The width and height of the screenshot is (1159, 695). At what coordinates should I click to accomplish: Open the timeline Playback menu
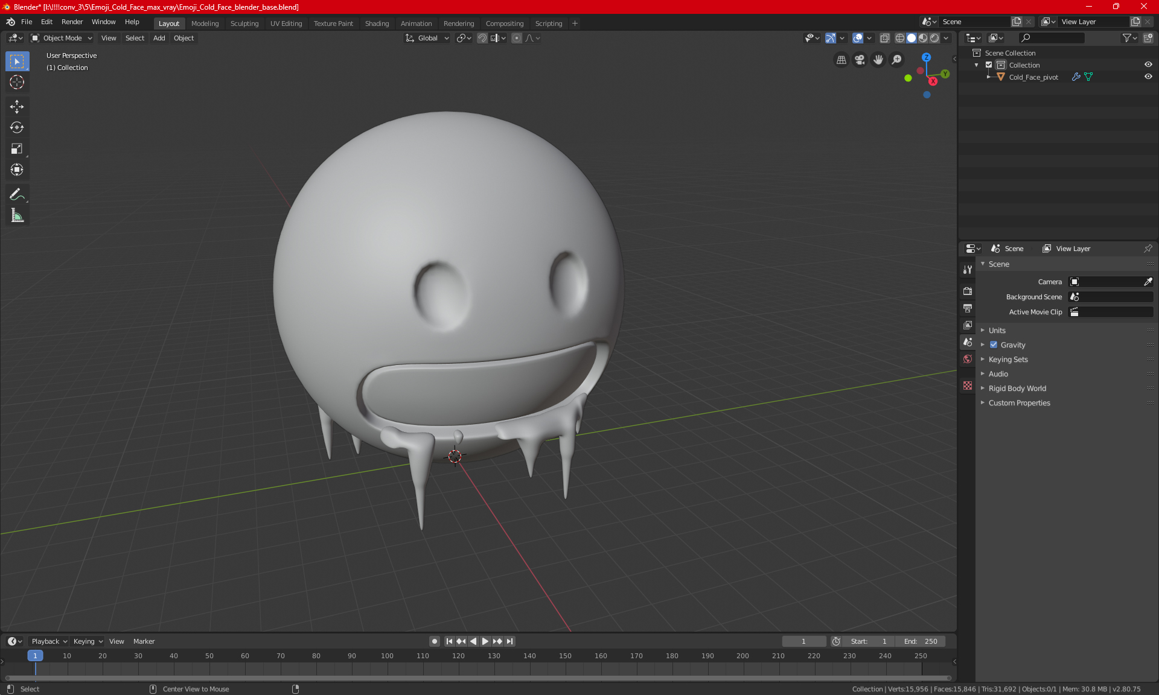[x=49, y=641]
